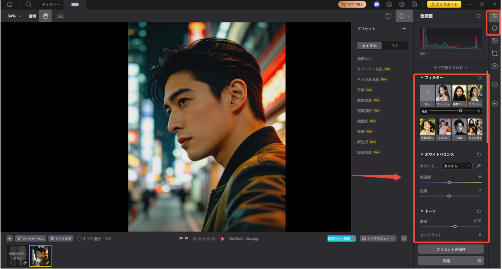This screenshot has height=269, width=502.
Task: Open search with the magnifier icon
Action: pos(29,5)
